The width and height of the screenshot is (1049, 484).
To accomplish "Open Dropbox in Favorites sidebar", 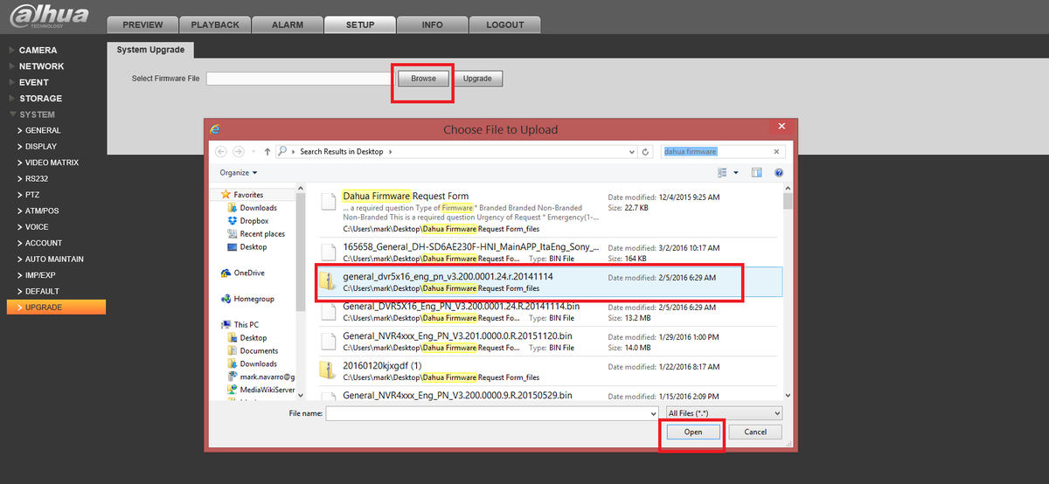I will pyautogui.click(x=253, y=221).
